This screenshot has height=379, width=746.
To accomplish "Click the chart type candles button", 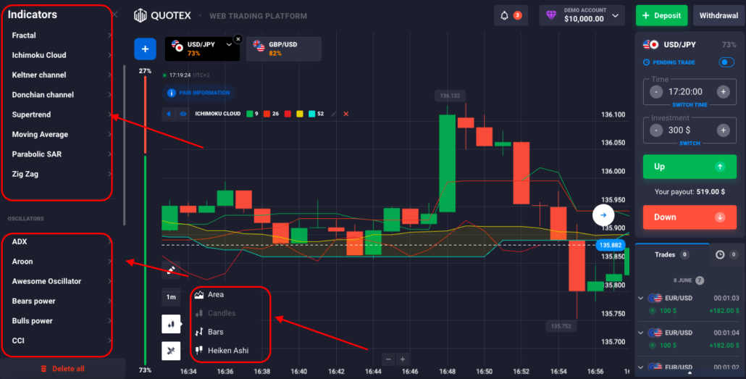I will point(171,324).
